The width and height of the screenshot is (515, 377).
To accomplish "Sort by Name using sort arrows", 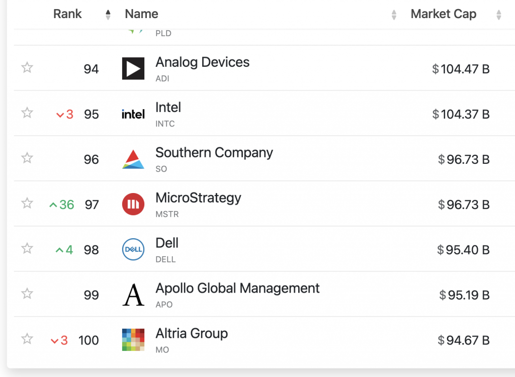I will pyautogui.click(x=394, y=15).
